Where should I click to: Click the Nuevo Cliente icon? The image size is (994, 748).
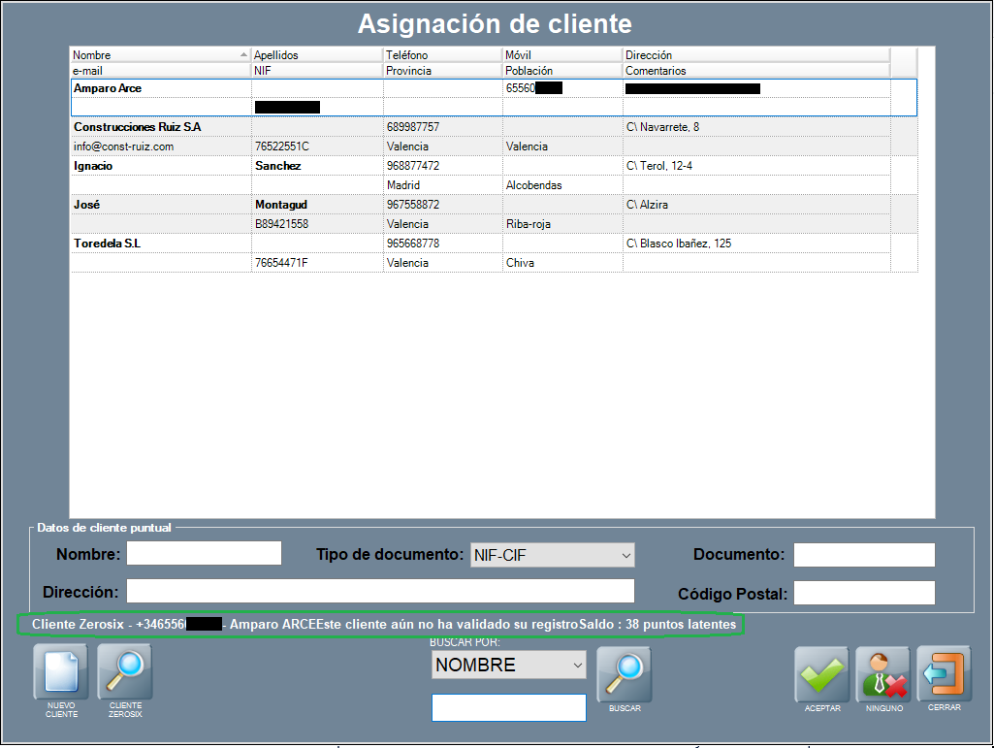(x=60, y=672)
